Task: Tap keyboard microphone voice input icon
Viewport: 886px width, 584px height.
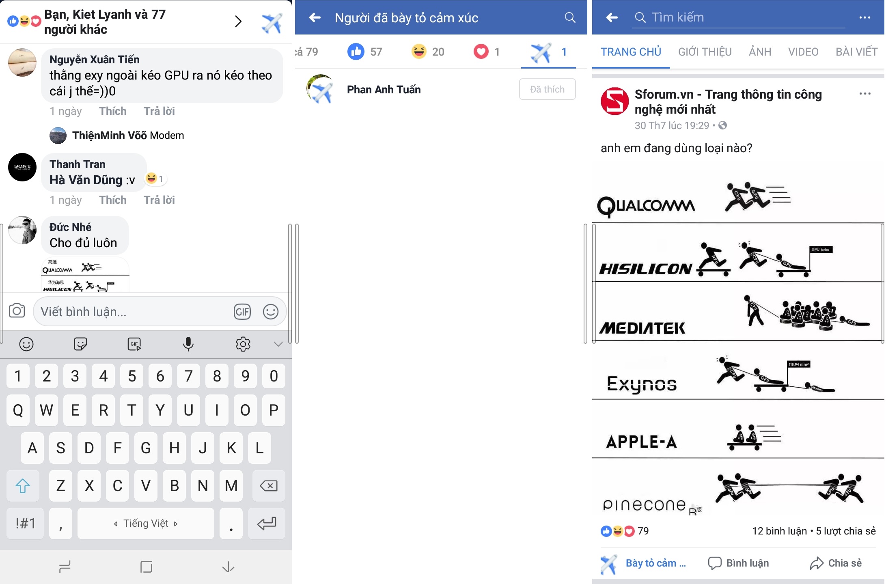Action: 188,344
